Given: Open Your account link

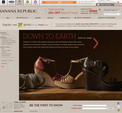Looking at the screenshot, I should tap(101, 1).
